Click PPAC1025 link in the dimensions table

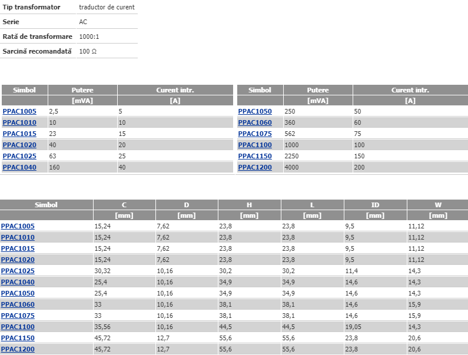[18, 271]
